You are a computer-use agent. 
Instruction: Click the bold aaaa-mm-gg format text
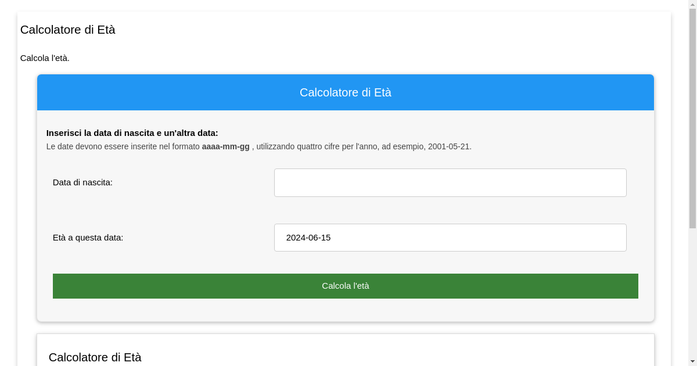click(x=225, y=146)
